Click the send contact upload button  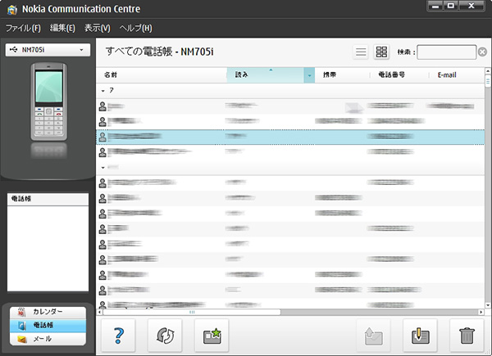coord(373,336)
